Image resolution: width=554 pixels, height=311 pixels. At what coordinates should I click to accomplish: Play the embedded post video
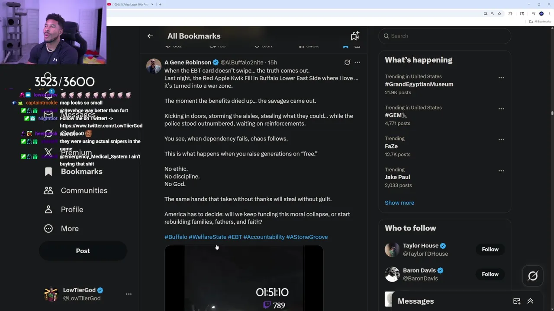244,278
